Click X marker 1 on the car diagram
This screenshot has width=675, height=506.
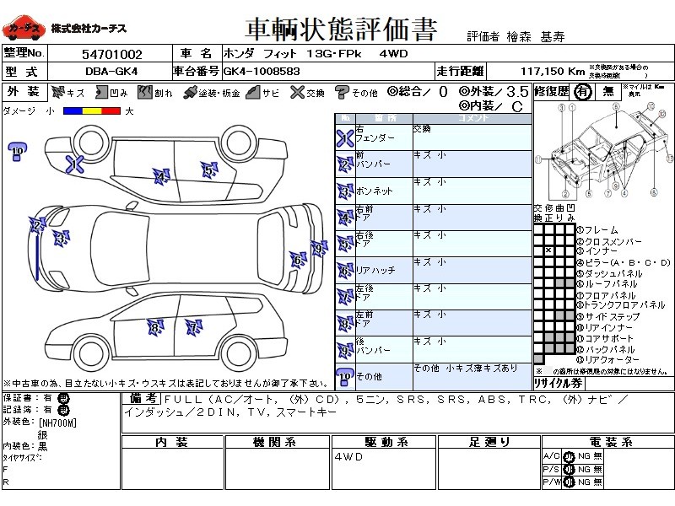(74, 164)
